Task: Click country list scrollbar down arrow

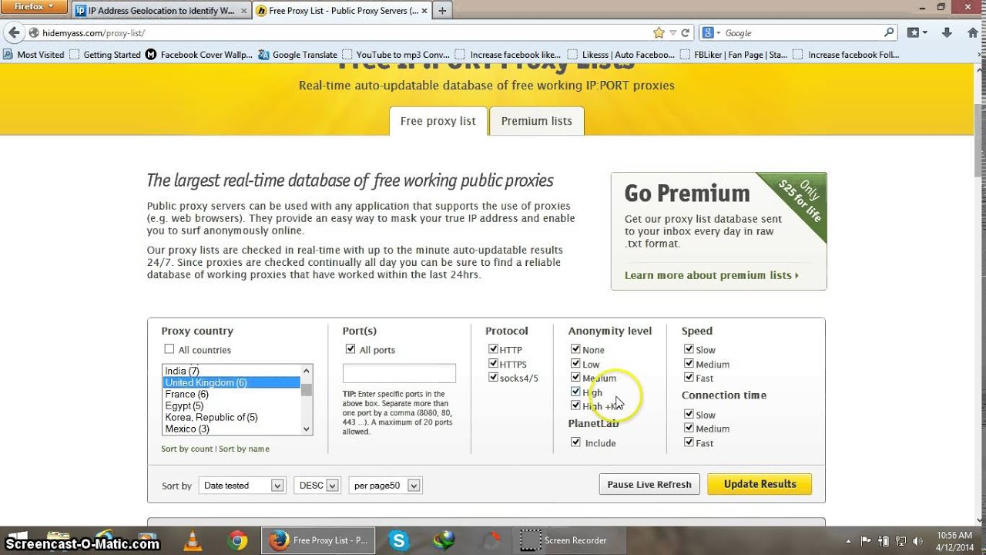Action: (x=307, y=429)
